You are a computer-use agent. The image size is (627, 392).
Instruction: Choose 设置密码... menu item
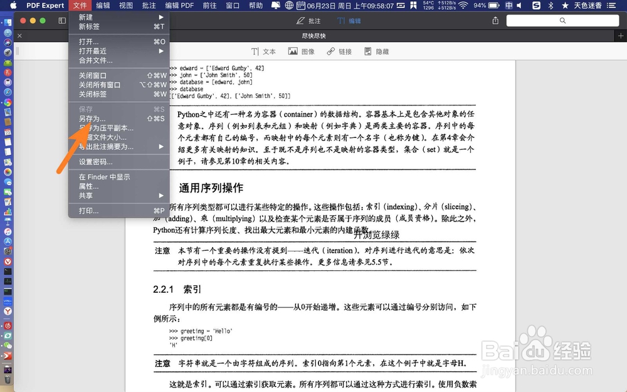[119, 162]
